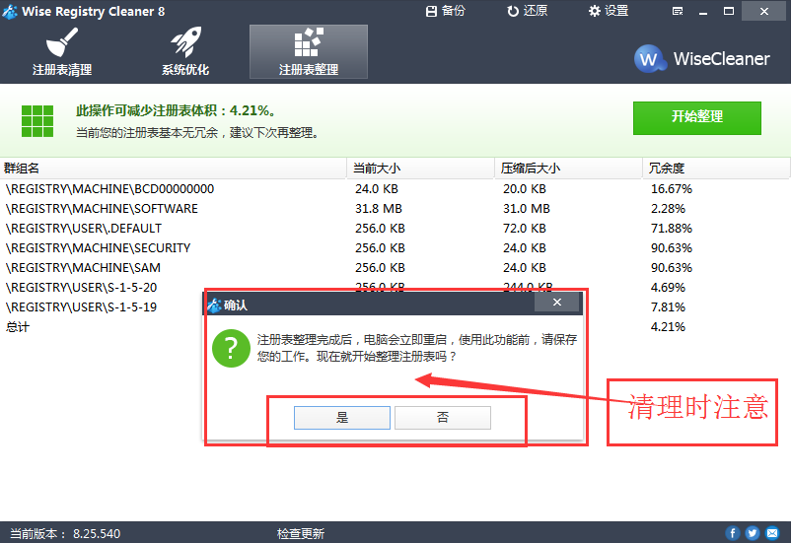Close the Wise Registry Cleaner main window

click(763, 11)
